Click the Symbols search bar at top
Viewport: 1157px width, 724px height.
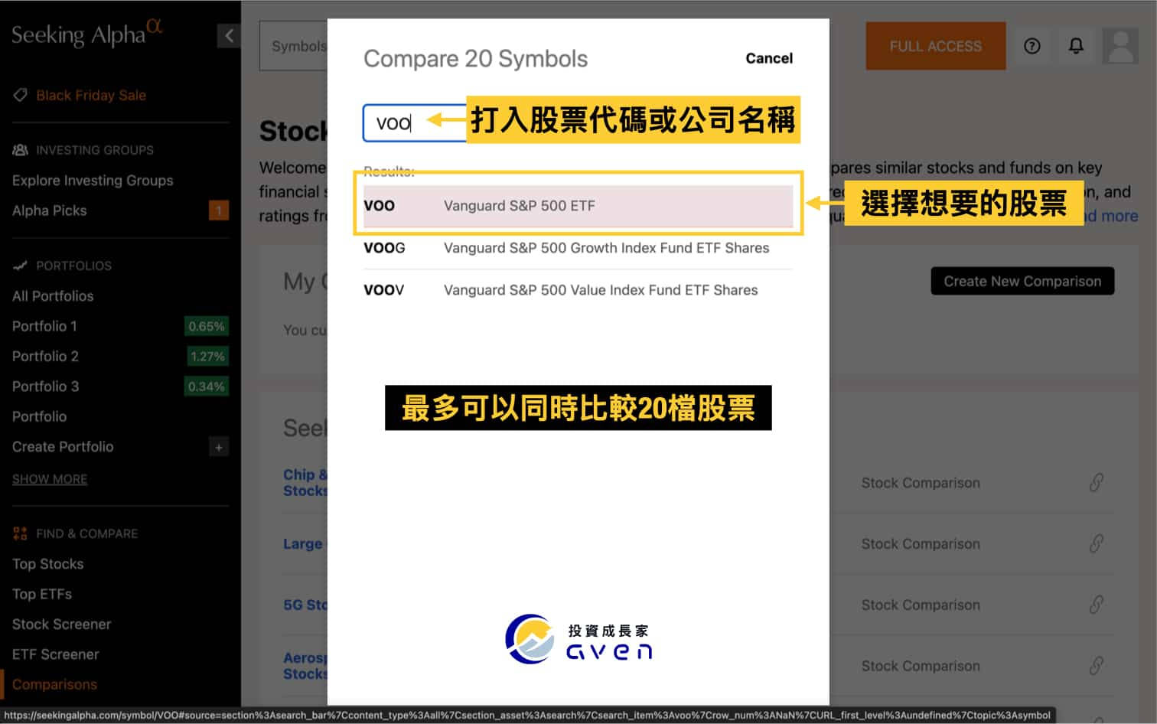pos(294,46)
